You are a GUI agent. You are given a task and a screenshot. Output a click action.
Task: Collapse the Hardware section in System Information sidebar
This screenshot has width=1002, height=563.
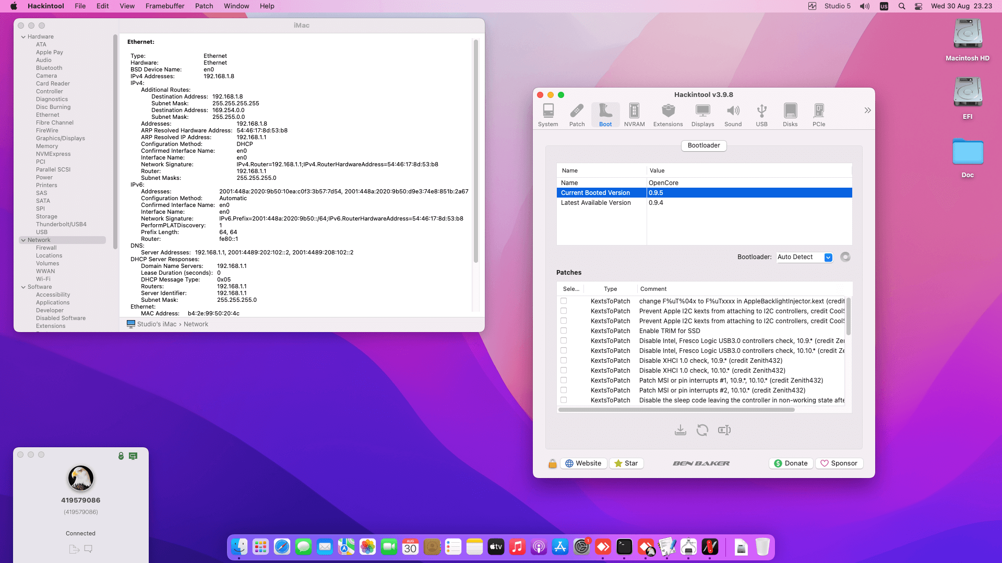(x=23, y=37)
